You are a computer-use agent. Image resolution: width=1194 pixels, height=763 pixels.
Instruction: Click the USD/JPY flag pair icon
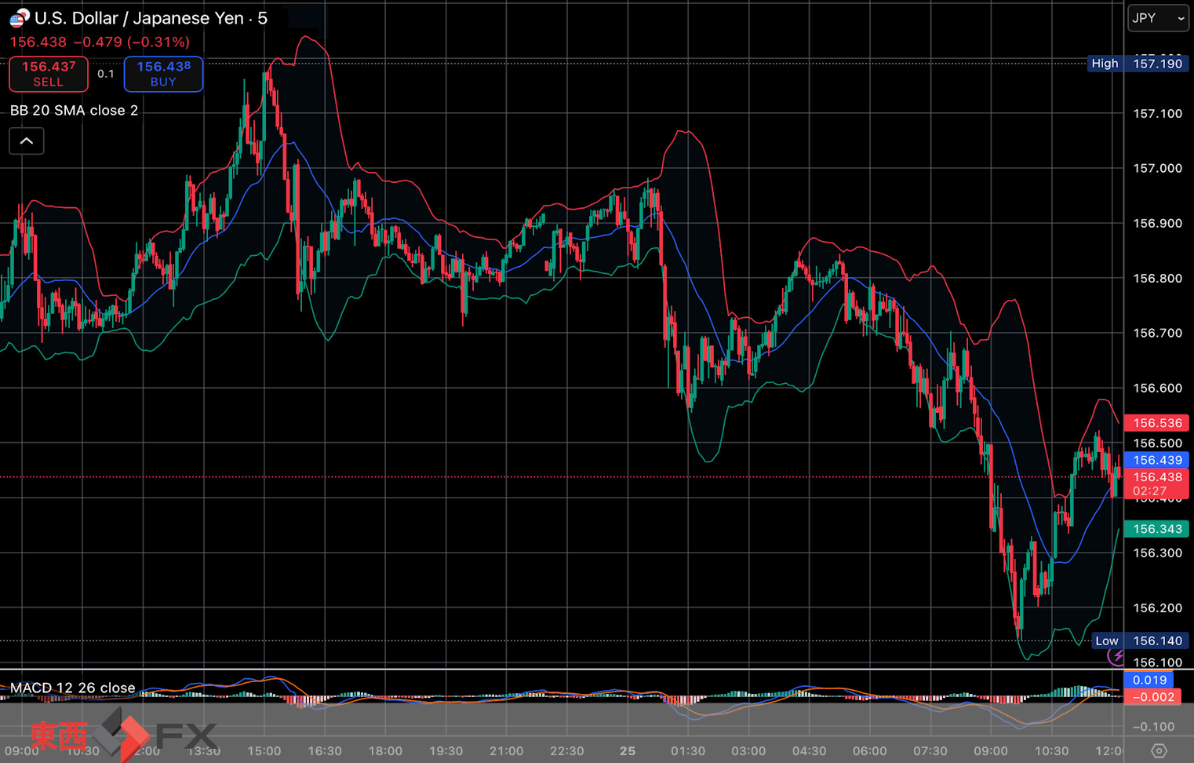(19, 17)
